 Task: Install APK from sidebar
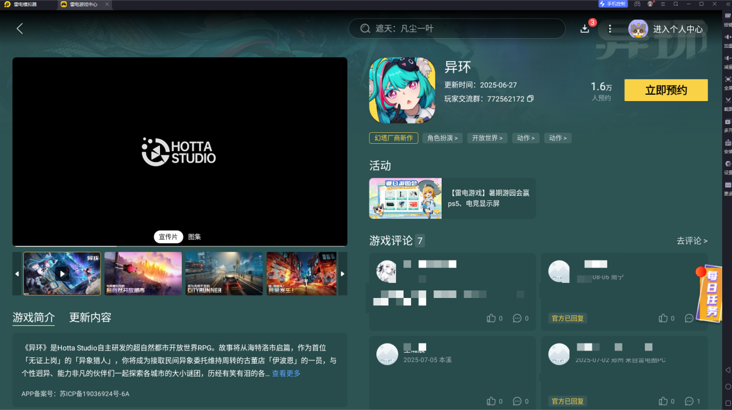pyautogui.click(x=727, y=146)
